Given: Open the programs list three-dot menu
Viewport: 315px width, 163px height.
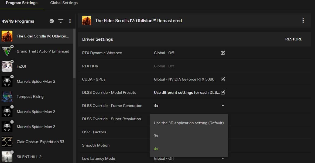Looking at the screenshot, I should pos(70,21).
